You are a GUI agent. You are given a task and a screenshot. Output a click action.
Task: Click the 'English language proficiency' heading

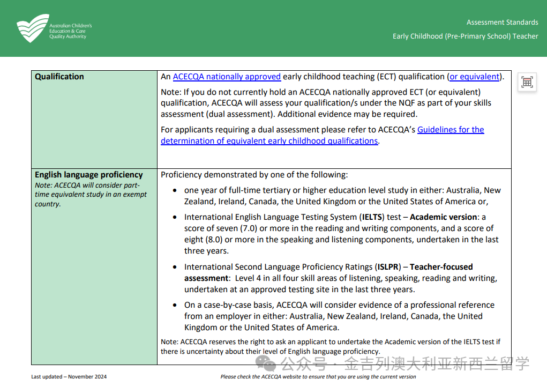tap(88, 175)
